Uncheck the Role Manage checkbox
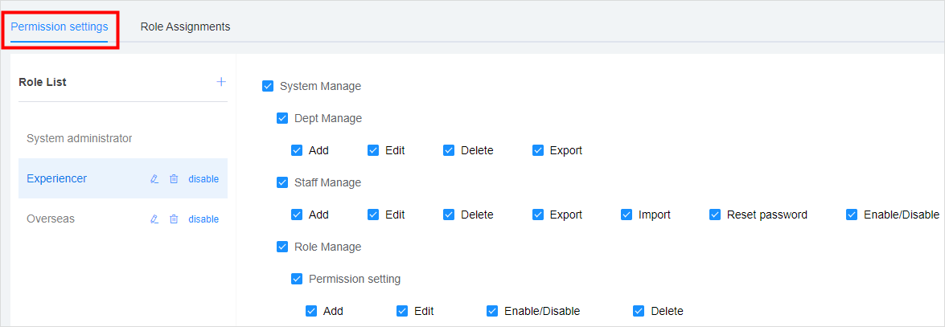 tap(282, 247)
